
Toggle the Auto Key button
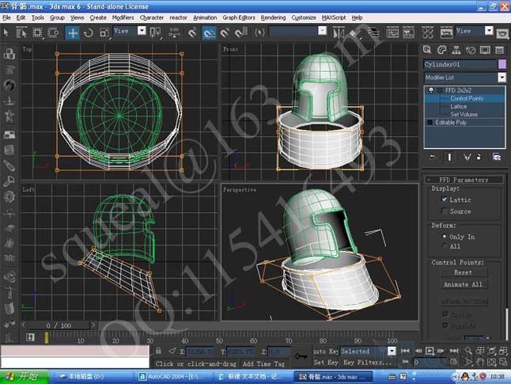pos(325,351)
